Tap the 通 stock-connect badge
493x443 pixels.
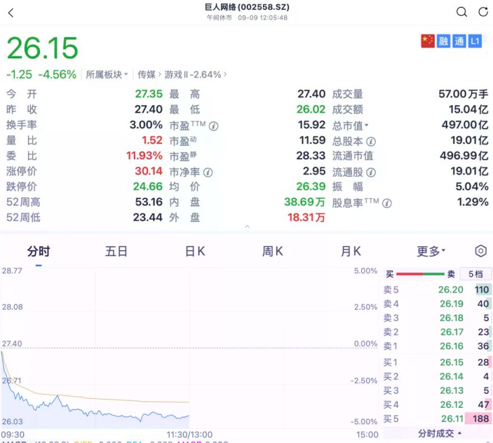(x=459, y=41)
